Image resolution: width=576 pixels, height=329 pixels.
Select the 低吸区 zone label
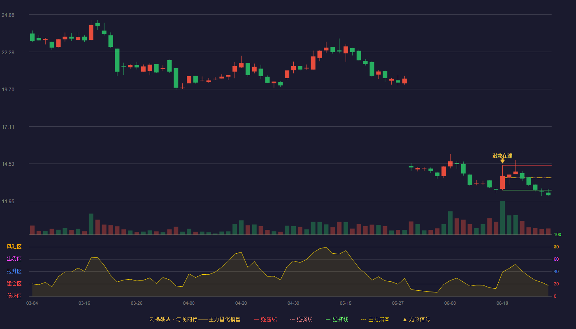[14, 296]
